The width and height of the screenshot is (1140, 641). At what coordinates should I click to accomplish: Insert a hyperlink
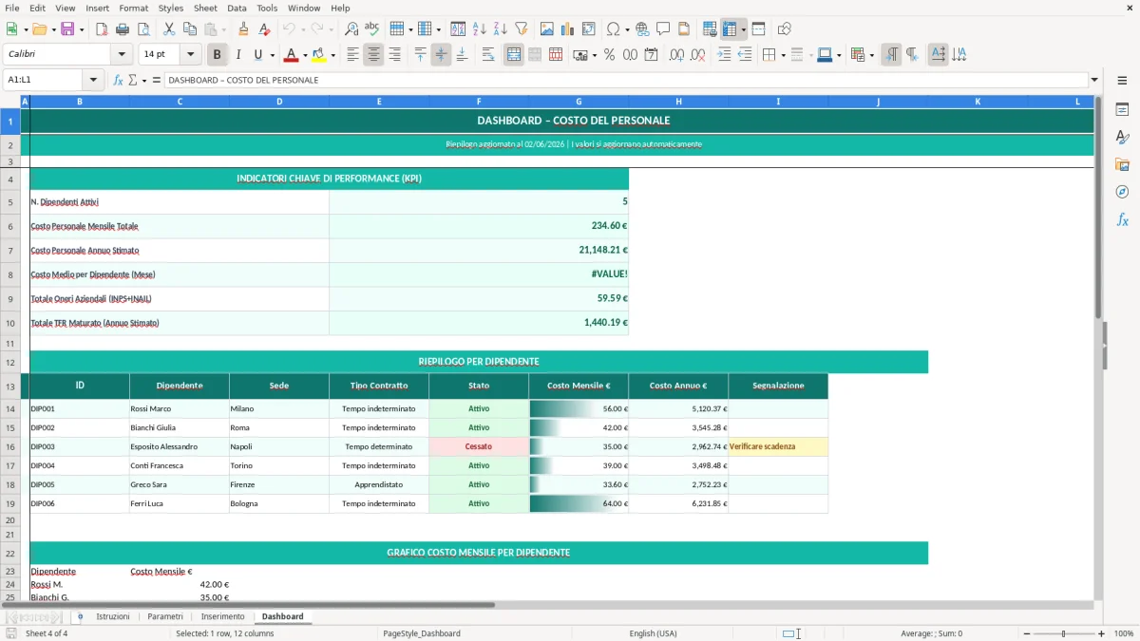coord(642,29)
